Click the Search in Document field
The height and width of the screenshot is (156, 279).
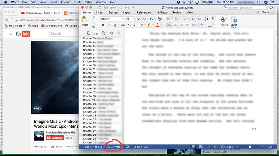click(x=245, y=8)
